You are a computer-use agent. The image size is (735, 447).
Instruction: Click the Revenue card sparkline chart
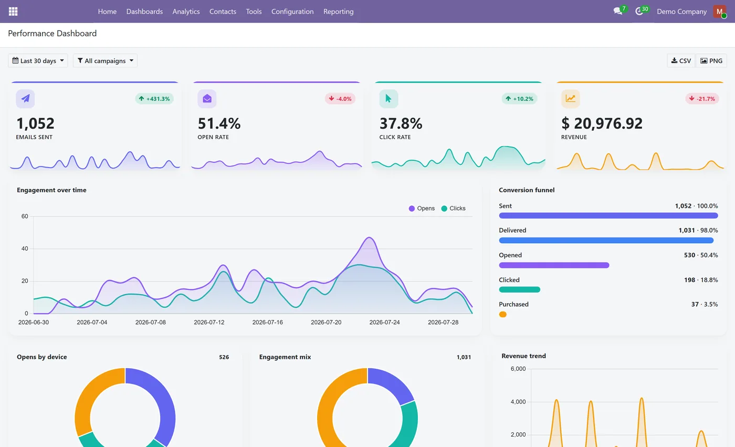[640, 160]
